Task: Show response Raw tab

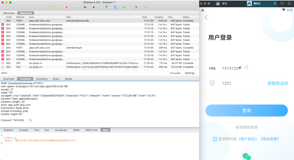Action: (x=106, y=130)
